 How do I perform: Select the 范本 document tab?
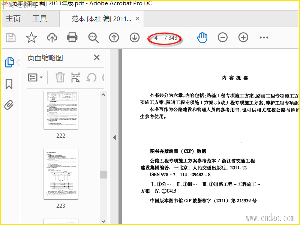tap(101, 19)
